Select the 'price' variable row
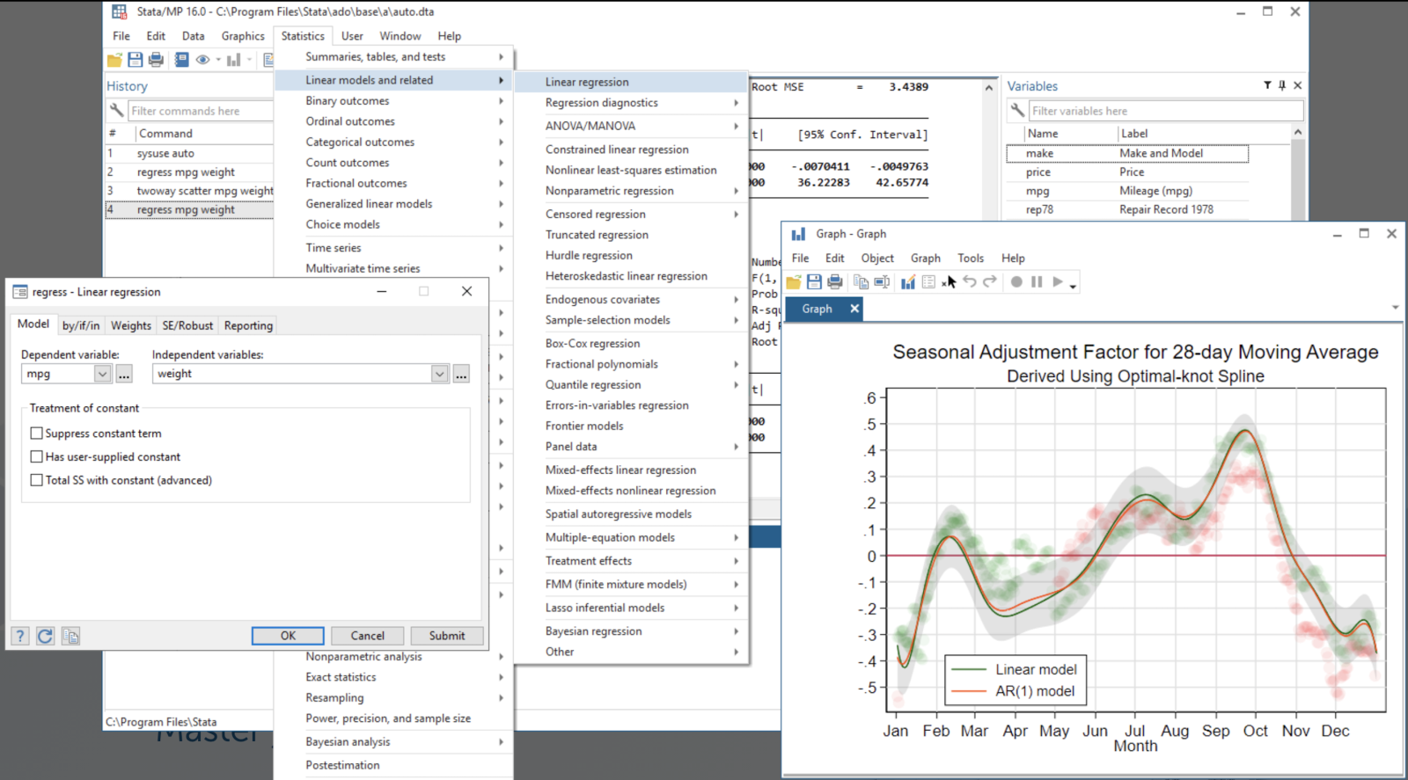The width and height of the screenshot is (1408, 780). 1127,172
